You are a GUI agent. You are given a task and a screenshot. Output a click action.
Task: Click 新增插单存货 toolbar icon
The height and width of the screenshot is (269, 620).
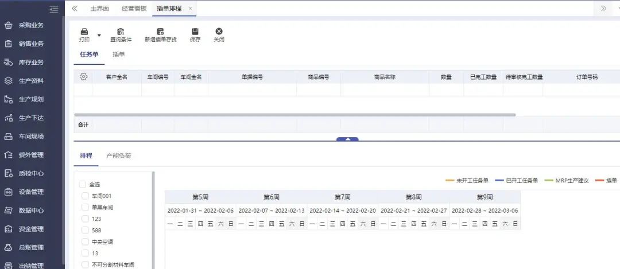click(160, 32)
